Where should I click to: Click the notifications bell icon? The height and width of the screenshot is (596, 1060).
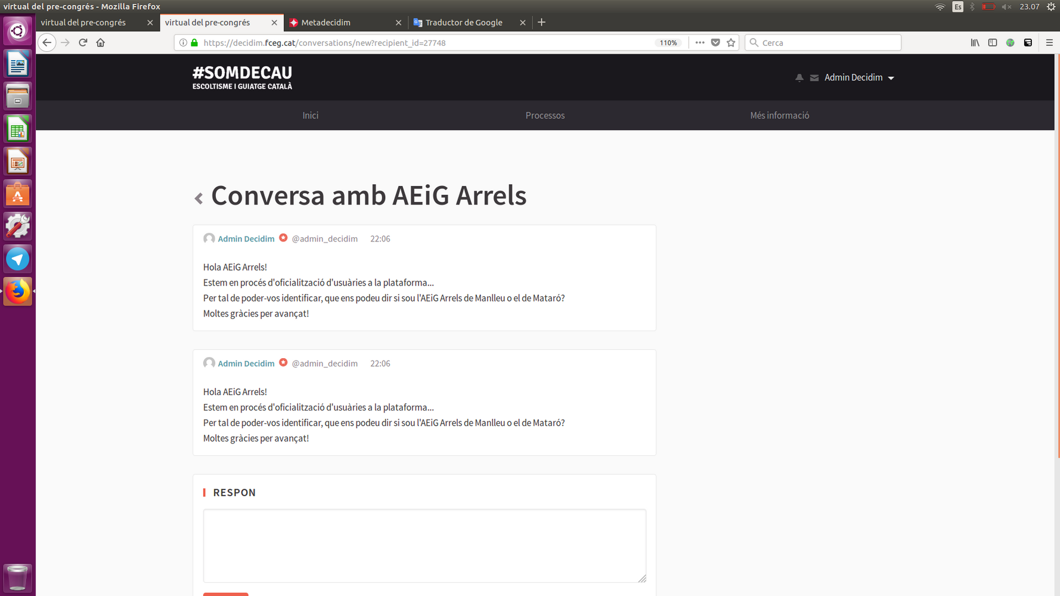[799, 78]
